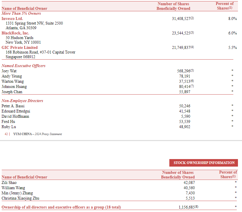Select the name 'Joseph Chan'
The height and width of the screenshot is (212, 242).
(12, 92)
